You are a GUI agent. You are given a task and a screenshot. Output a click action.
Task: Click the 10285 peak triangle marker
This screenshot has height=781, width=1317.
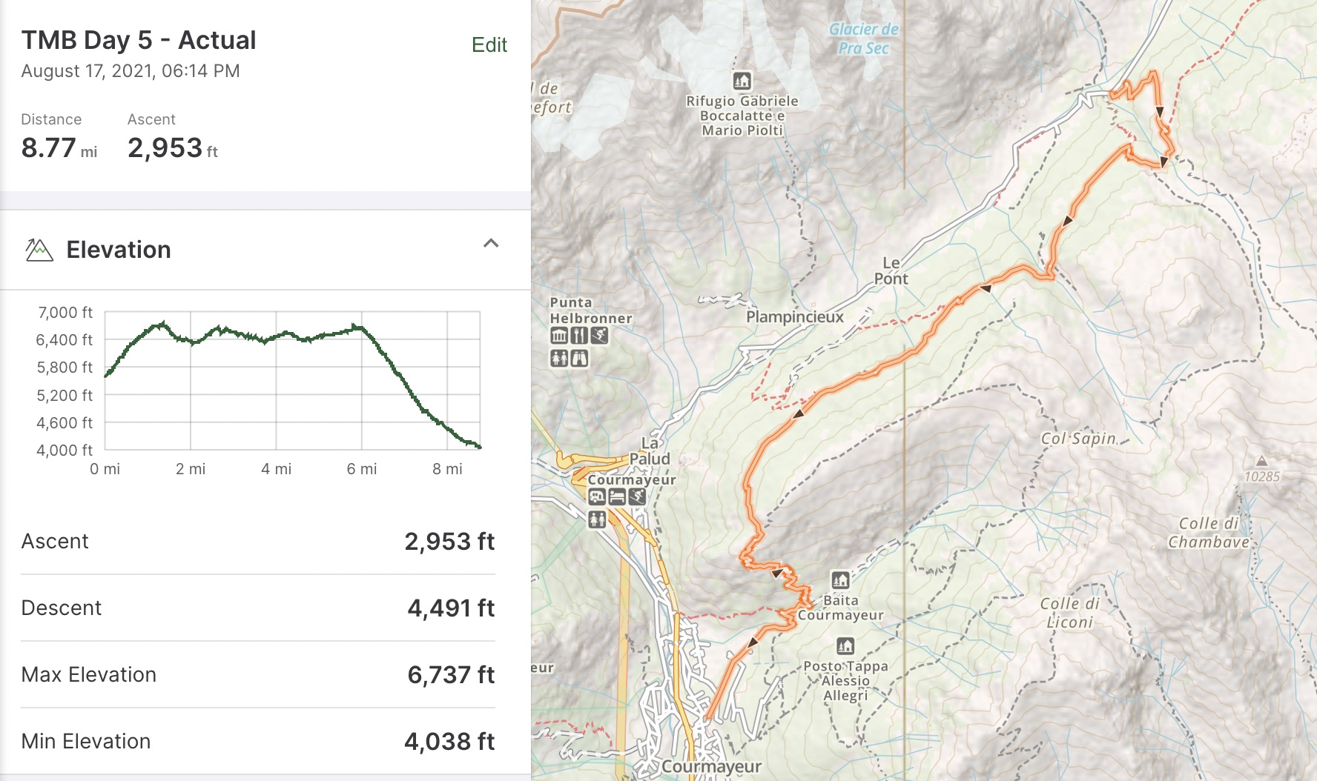pos(1261,461)
